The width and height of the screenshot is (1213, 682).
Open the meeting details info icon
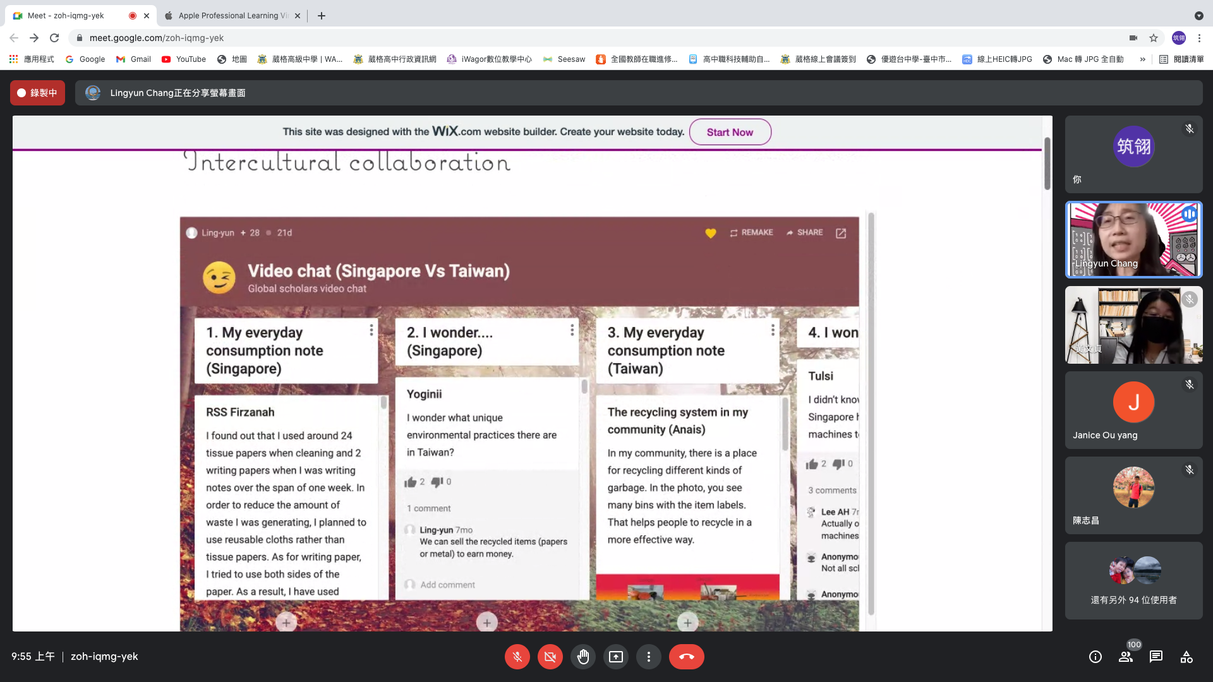pyautogui.click(x=1095, y=657)
